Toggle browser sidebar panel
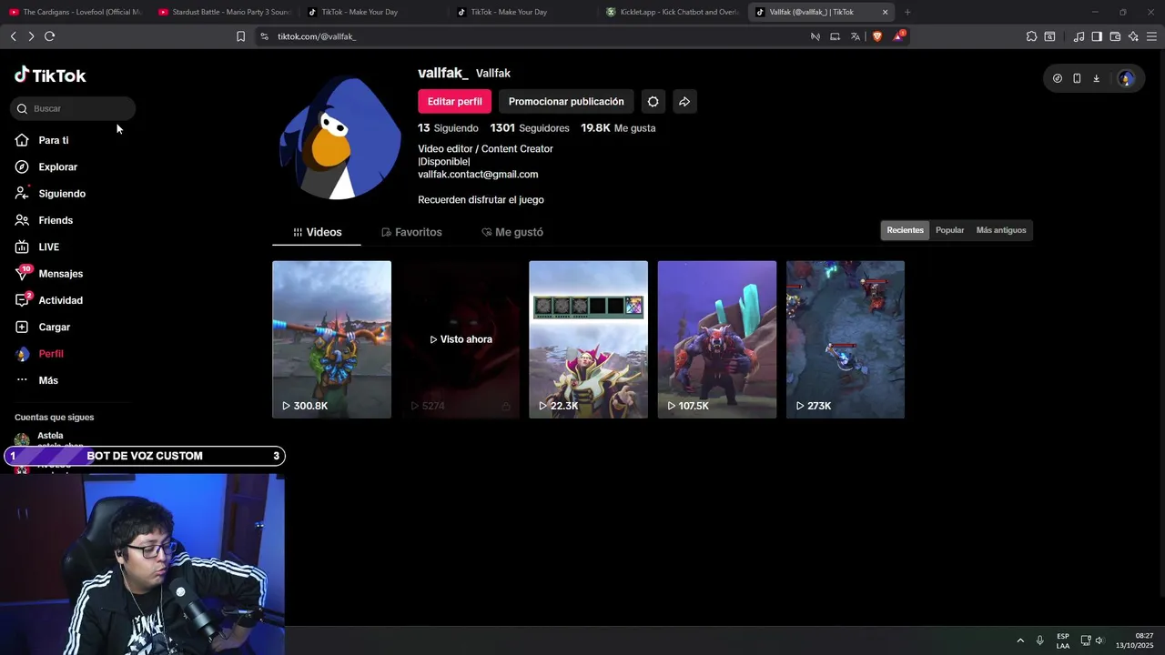1165x655 pixels. coord(1097,36)
